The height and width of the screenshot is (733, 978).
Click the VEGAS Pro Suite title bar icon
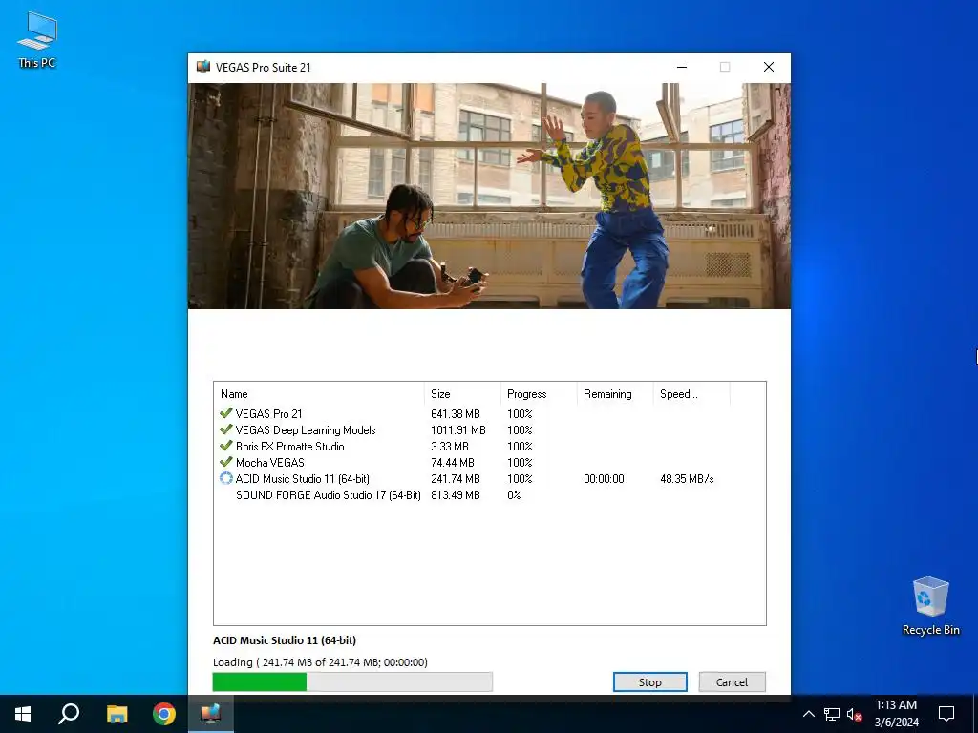pos(202,67)
